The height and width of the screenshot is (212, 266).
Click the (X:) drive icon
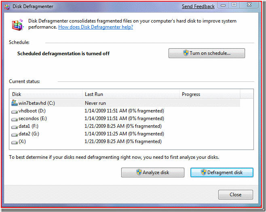15,142
